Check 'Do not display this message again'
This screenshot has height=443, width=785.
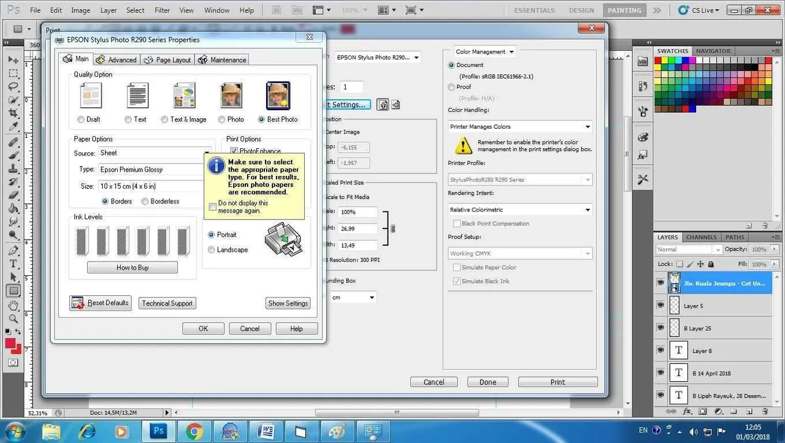[213, 206]
